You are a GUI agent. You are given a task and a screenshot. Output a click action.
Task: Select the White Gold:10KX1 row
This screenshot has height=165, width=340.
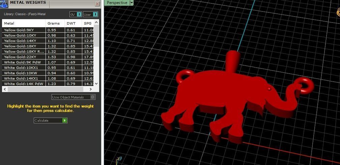pyautogui.click(x=48, y=68)
